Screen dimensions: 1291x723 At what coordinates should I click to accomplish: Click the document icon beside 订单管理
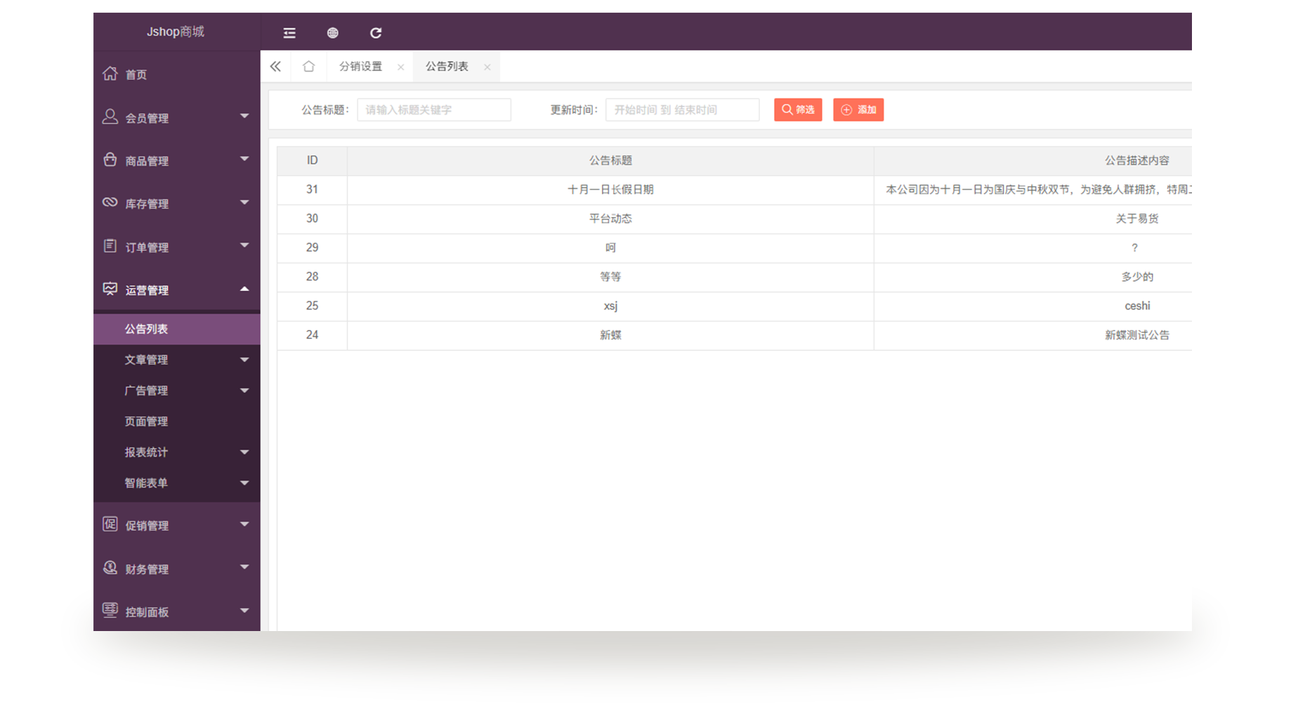[110, 246]
